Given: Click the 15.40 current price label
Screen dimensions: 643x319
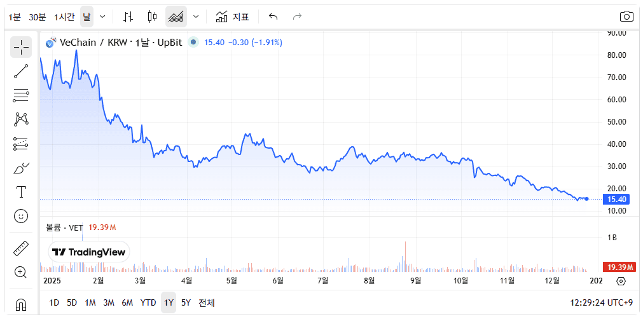Looking at the screenshot, I should pos(617,200).
